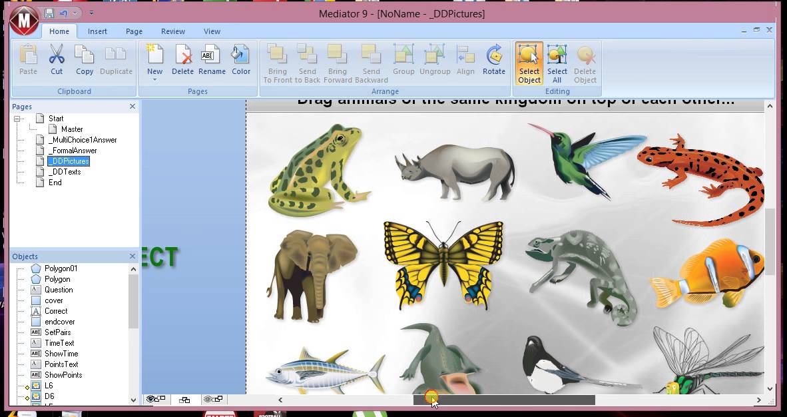Screen dimensions: 787x417
Task: Open the Review ribbon tab
Action: (x=173, y=31)
